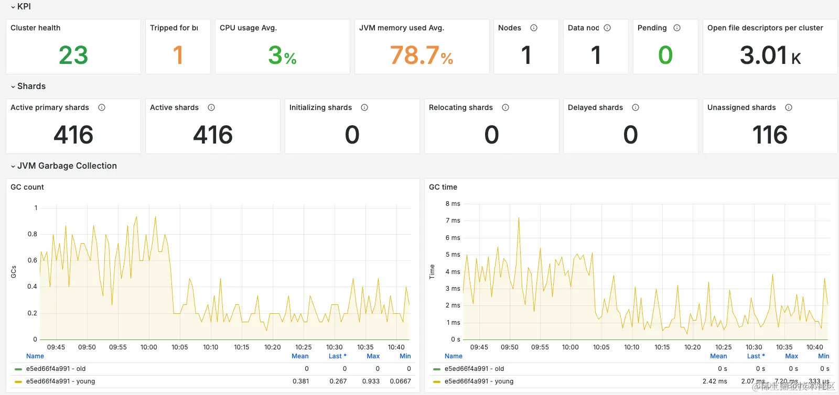
Task: Click the Cluster health value 23
Action: click(x=73, y=55)
